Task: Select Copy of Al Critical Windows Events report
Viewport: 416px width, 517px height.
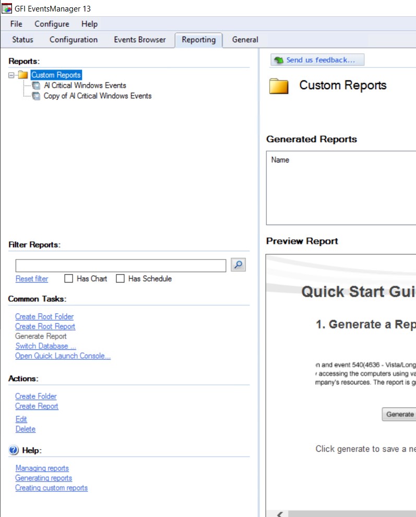Action: pos(98,96)
